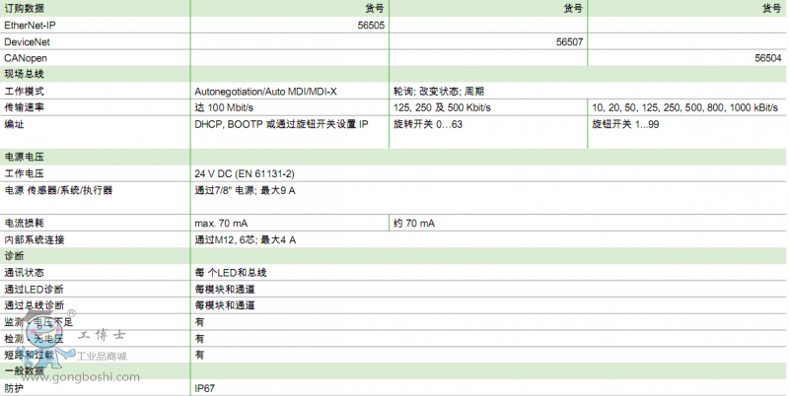Select the IP67 protection value
The height and width of the screenshot is (396, 789).
pyautogui.click(x=204, y=388)
